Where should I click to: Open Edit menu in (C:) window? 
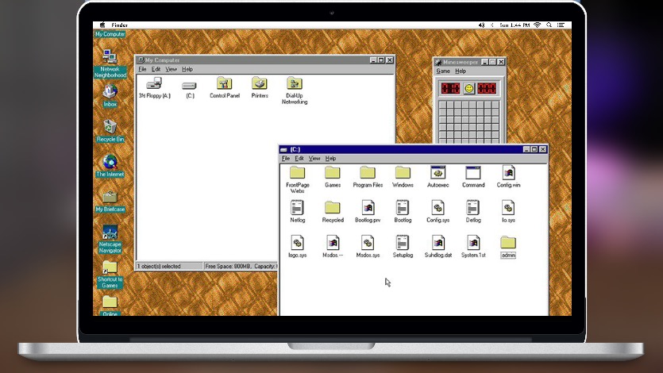click(299, 159)
